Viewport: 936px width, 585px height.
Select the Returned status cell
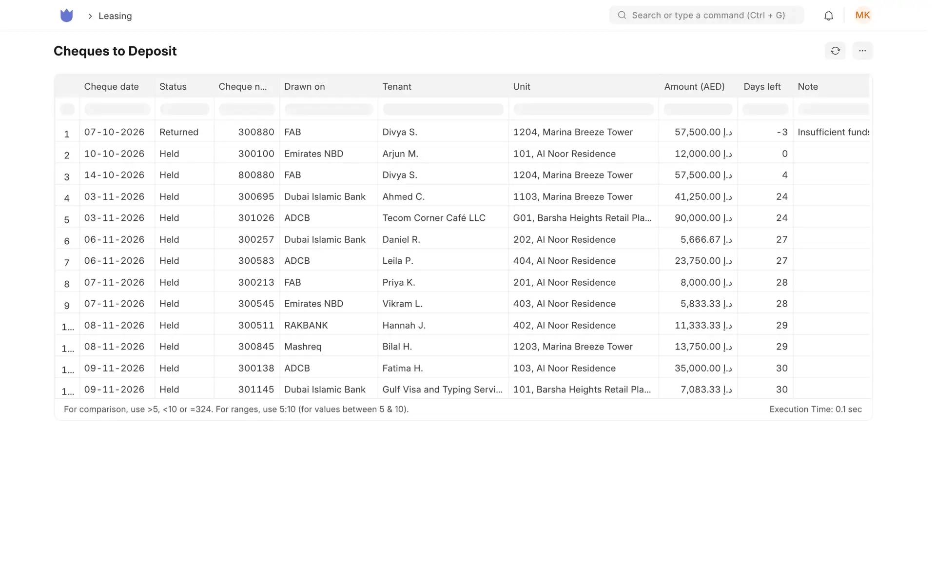[x=184, y=132]
